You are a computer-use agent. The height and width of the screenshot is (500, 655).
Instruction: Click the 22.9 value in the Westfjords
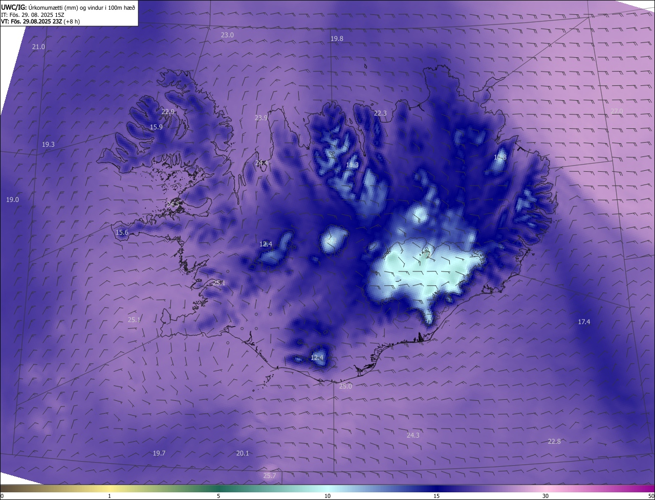[x=168, y=112]
